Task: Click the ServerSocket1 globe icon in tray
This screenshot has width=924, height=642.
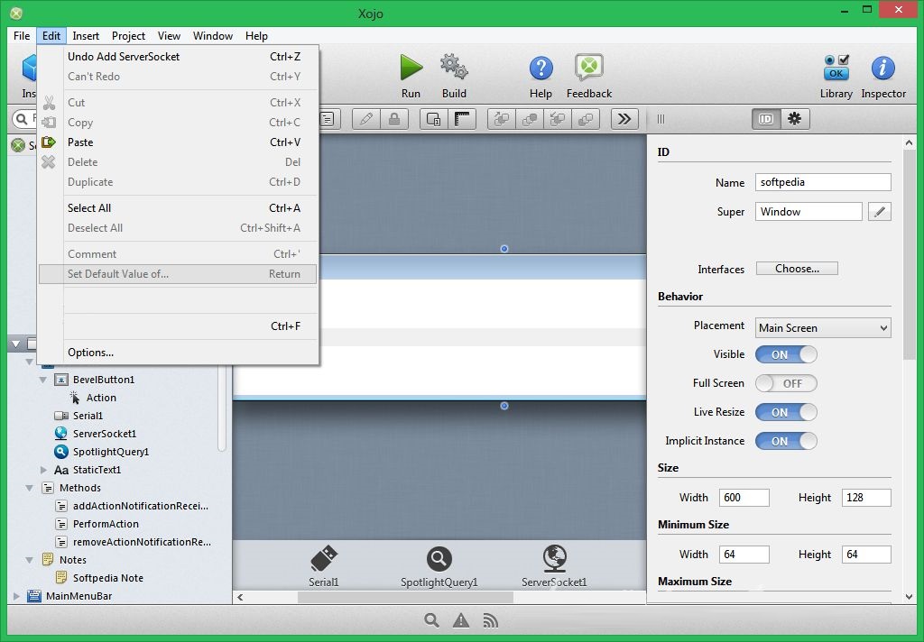Action: (554, 558)
